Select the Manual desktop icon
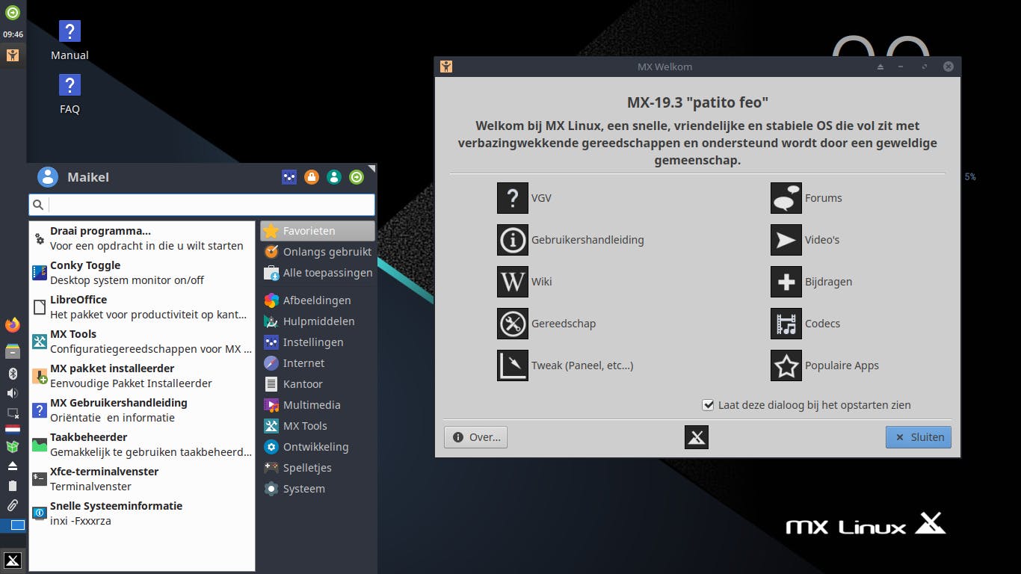 70,40
